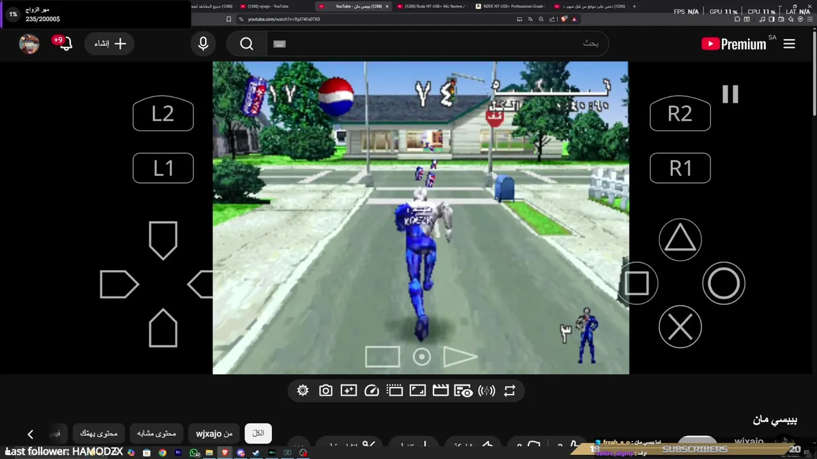The image size is (817, 459).
Task: Tap the emulator Start triangle button
Action: pyautogui.click(x=460, y=357)
